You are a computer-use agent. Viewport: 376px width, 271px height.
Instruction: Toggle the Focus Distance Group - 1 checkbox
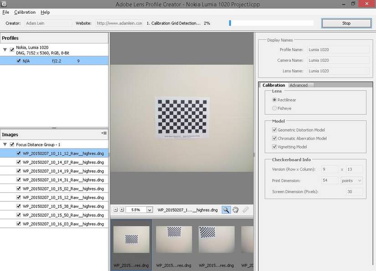[12, 144]
